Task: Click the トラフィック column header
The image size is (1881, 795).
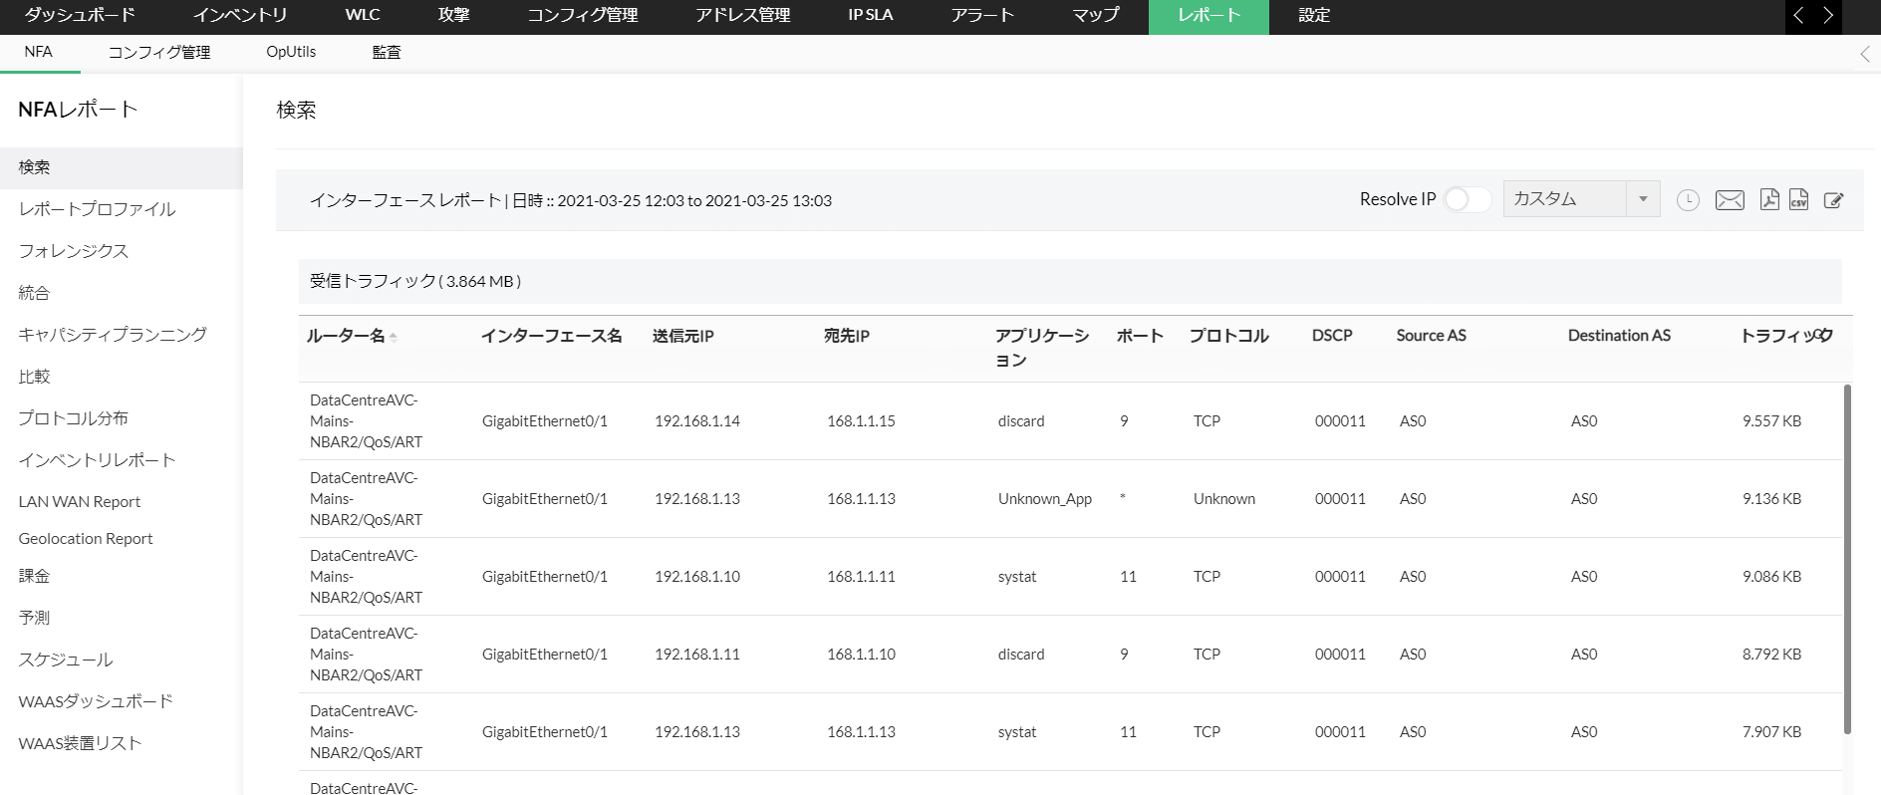Action: (x=1785, y=337)
